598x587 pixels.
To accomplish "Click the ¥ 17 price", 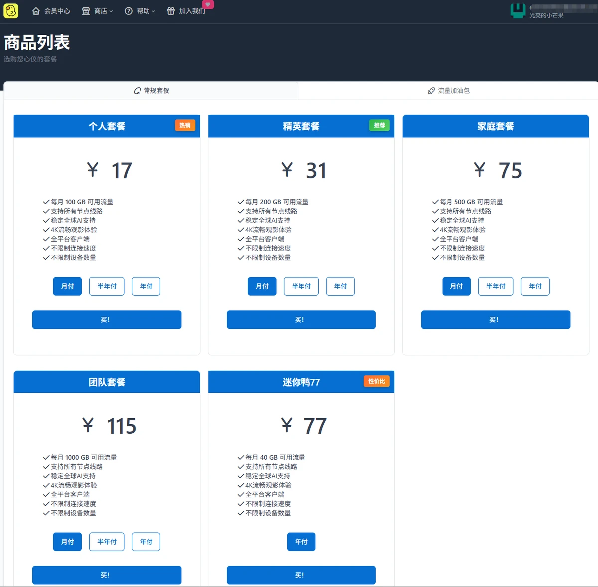I will 109,171.
